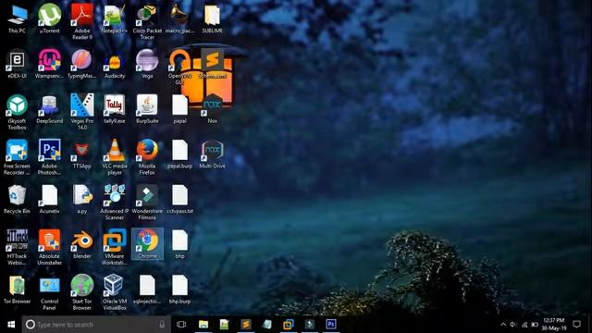Click the highlighted Chrome desktop shortcut
The width and height of the screenshot is (592, 333).
pos(147,244)
